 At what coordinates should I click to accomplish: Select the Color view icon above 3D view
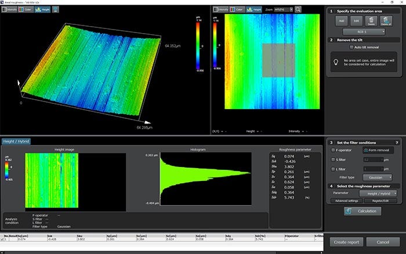[26, 10]
